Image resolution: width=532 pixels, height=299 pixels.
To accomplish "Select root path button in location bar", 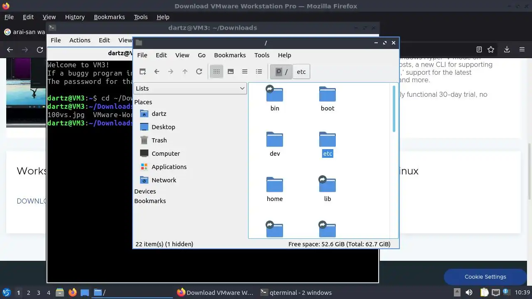I will [281, 71].
